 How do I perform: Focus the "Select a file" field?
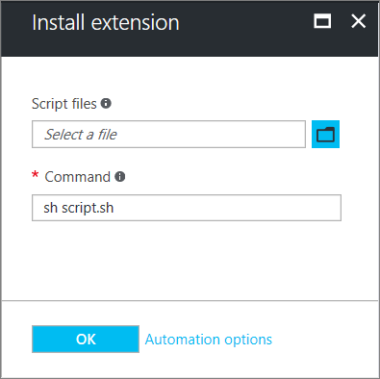(168, 135)
